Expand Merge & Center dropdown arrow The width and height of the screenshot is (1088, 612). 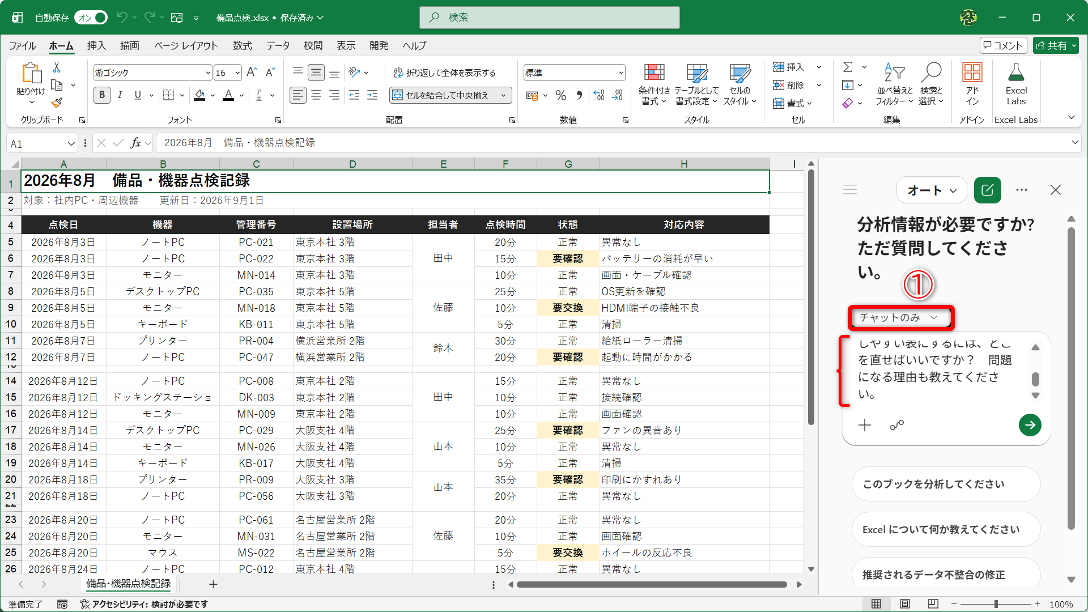pos(503,95)
